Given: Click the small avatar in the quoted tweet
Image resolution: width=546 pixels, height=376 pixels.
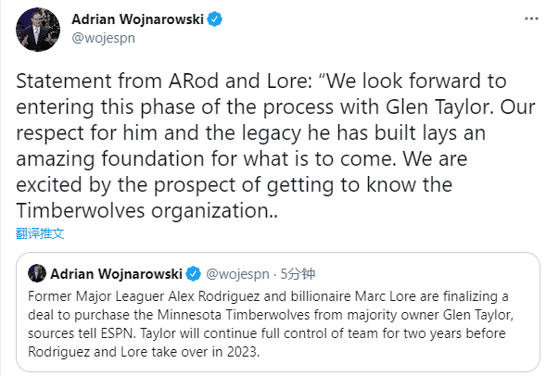Looking at the screenshot, I should pos(37,273).
